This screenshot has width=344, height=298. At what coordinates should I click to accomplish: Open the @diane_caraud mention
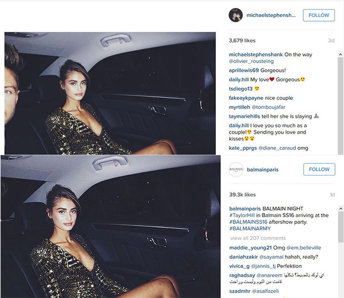[x=277, y=148]
